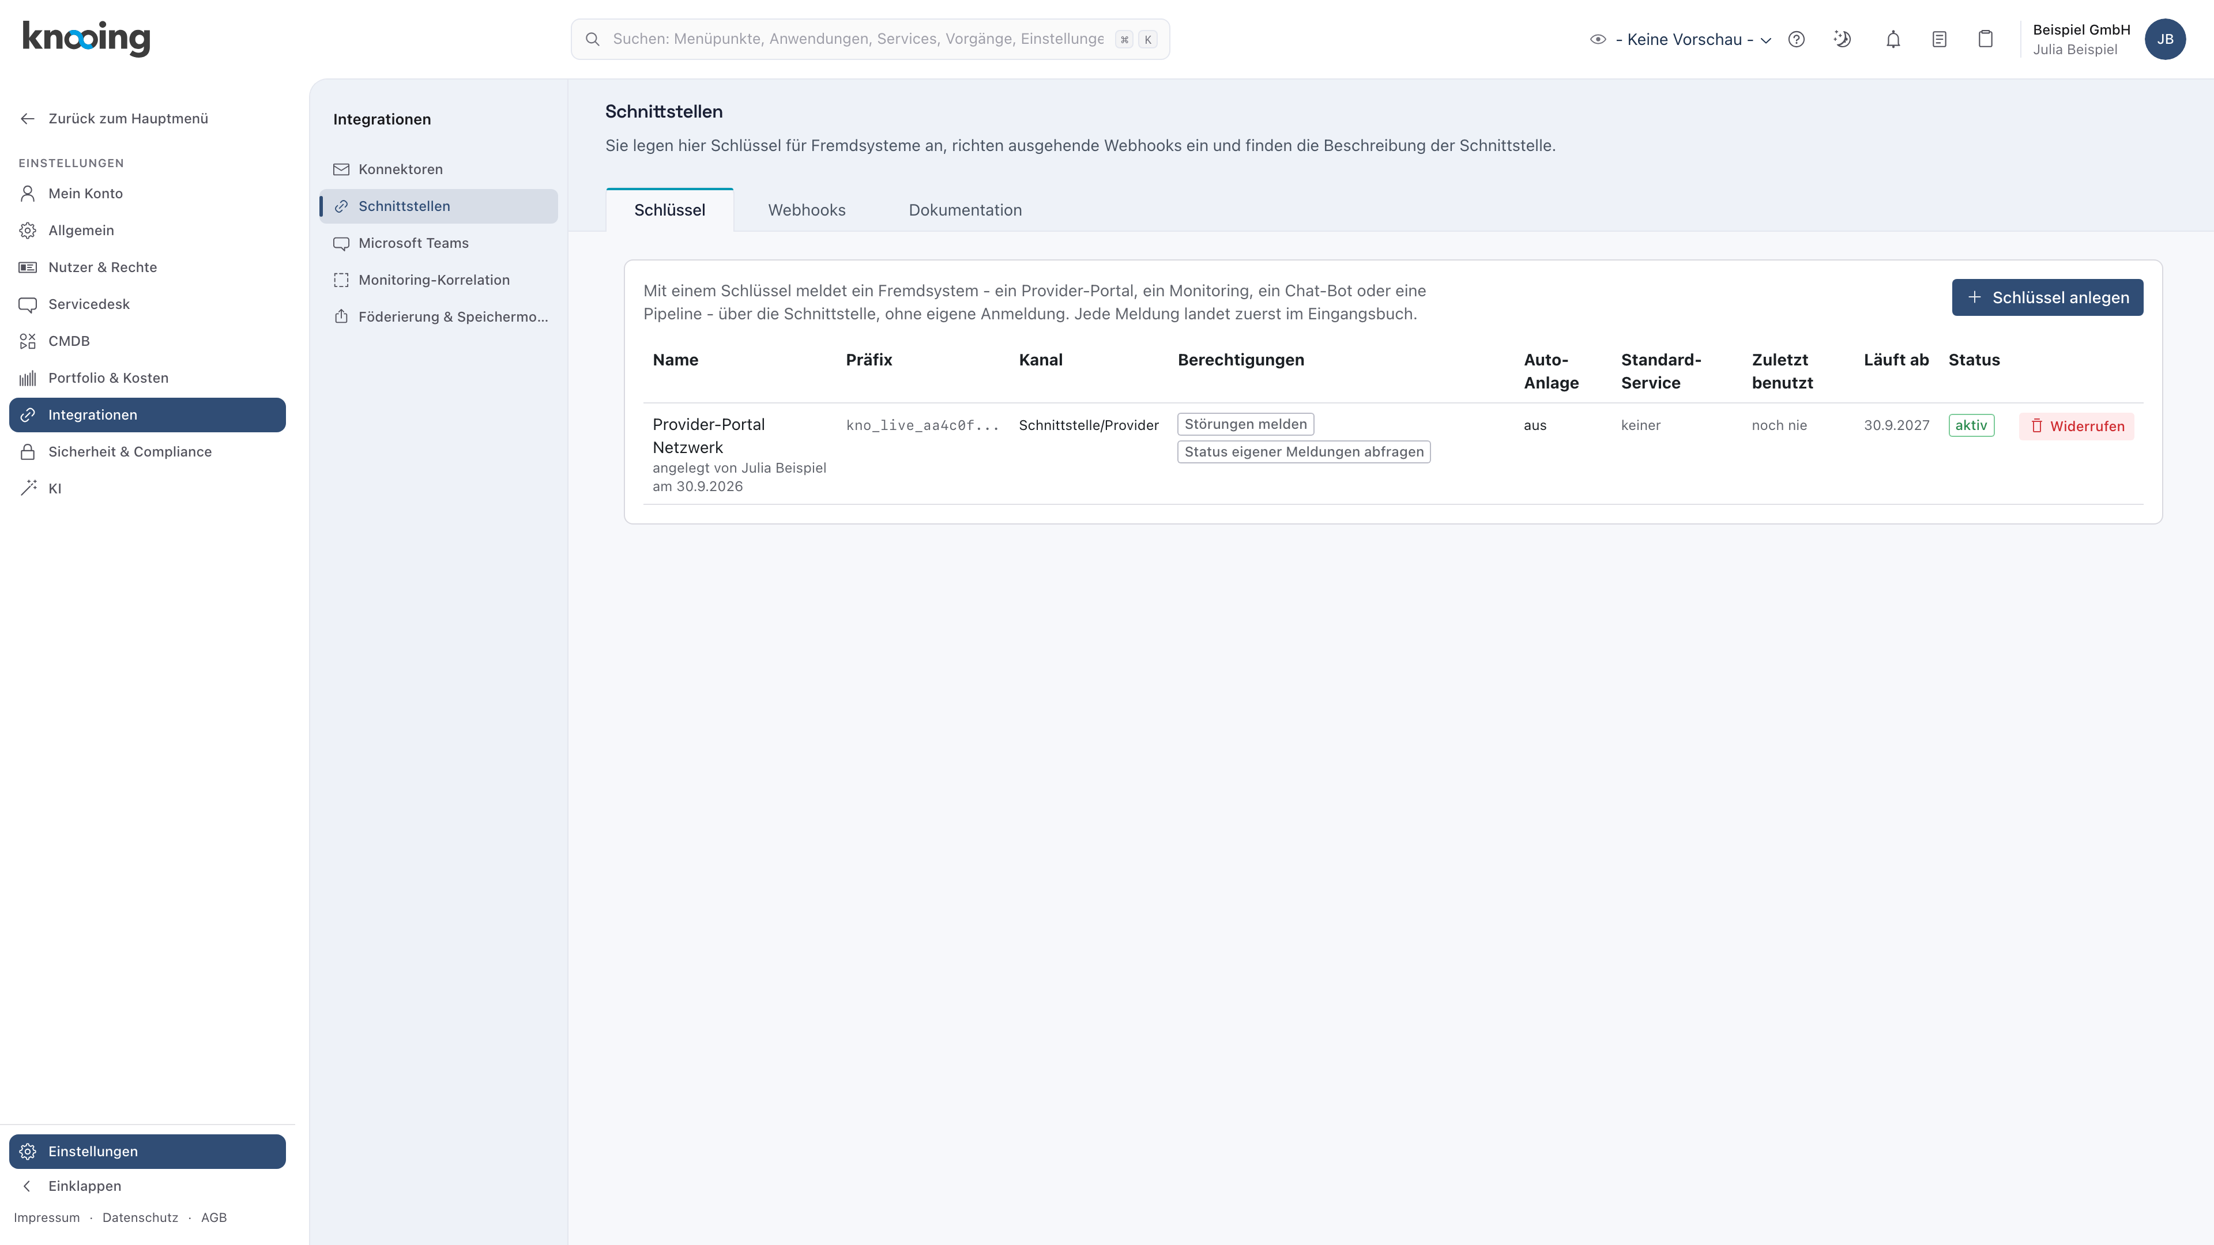Click the Mein Konto person icon
The image size is (2214, 1245).
(x=28, y=193)
